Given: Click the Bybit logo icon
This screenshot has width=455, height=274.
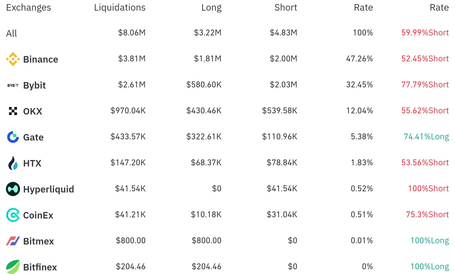Looking at the screenshot, I should (x=13, y=85).
